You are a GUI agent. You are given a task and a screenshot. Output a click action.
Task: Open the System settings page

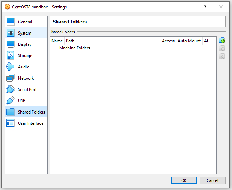pos(24,33)
